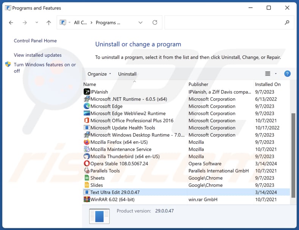Select the Opera Stable program icon
Screen dimensions: 299x230
pyautogui.click(x=87, y=164)
